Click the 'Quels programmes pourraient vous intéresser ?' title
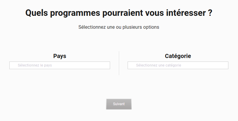This screenshot has height=121, width=238. pos(119,13)
